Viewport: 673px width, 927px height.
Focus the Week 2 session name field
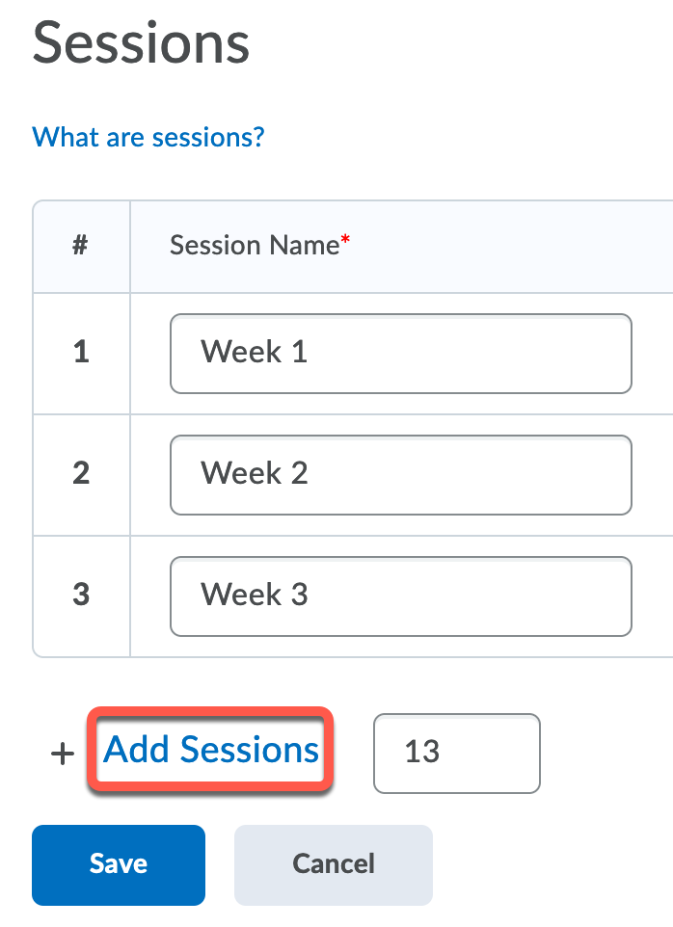400,474
